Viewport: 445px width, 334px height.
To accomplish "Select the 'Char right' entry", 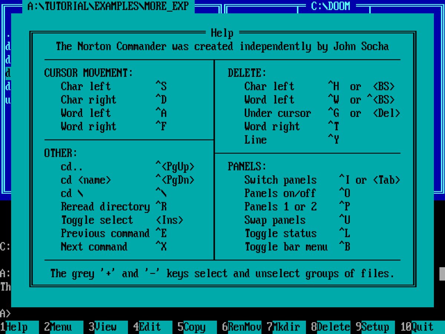I will point(89,100).
